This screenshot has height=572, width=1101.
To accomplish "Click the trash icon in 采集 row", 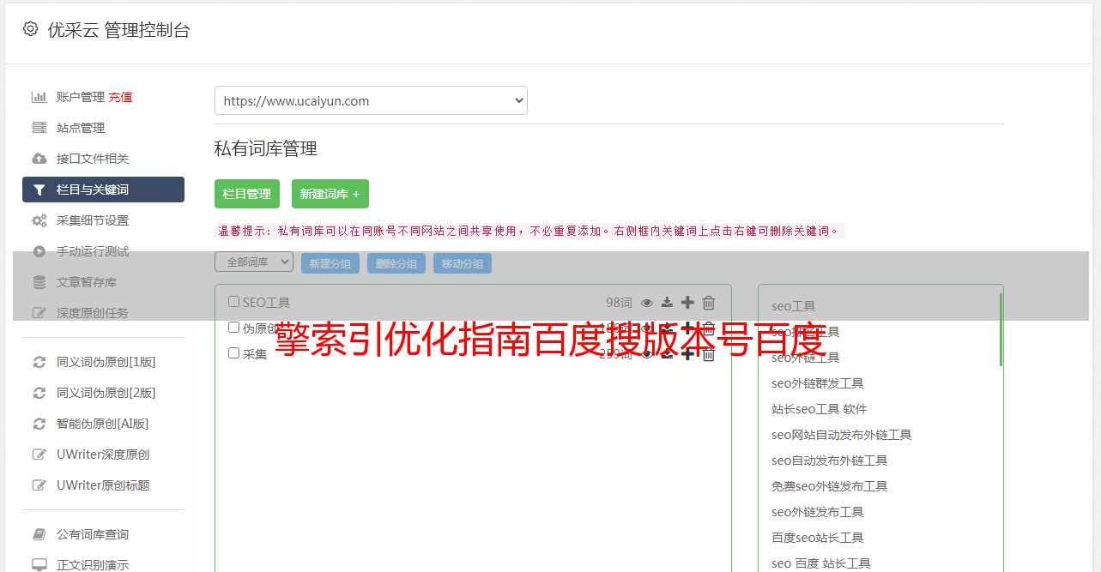I will (708, 353).
